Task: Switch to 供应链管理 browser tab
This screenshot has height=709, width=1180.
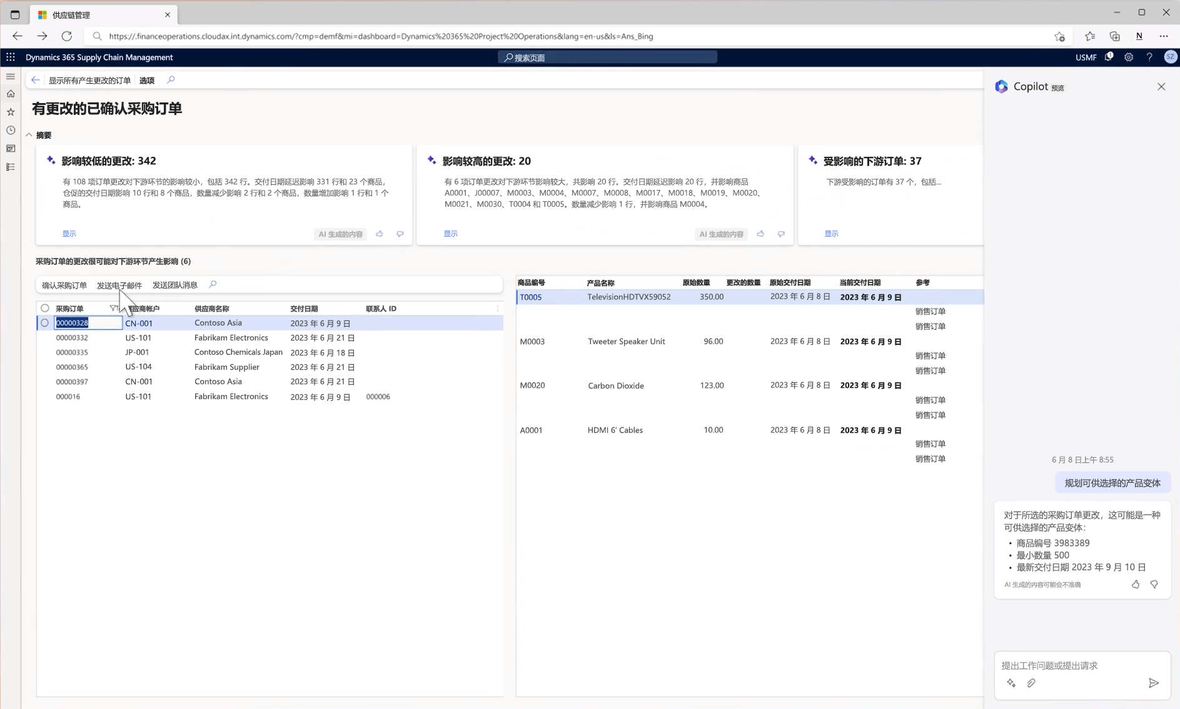Action: [x=104, y=14]
